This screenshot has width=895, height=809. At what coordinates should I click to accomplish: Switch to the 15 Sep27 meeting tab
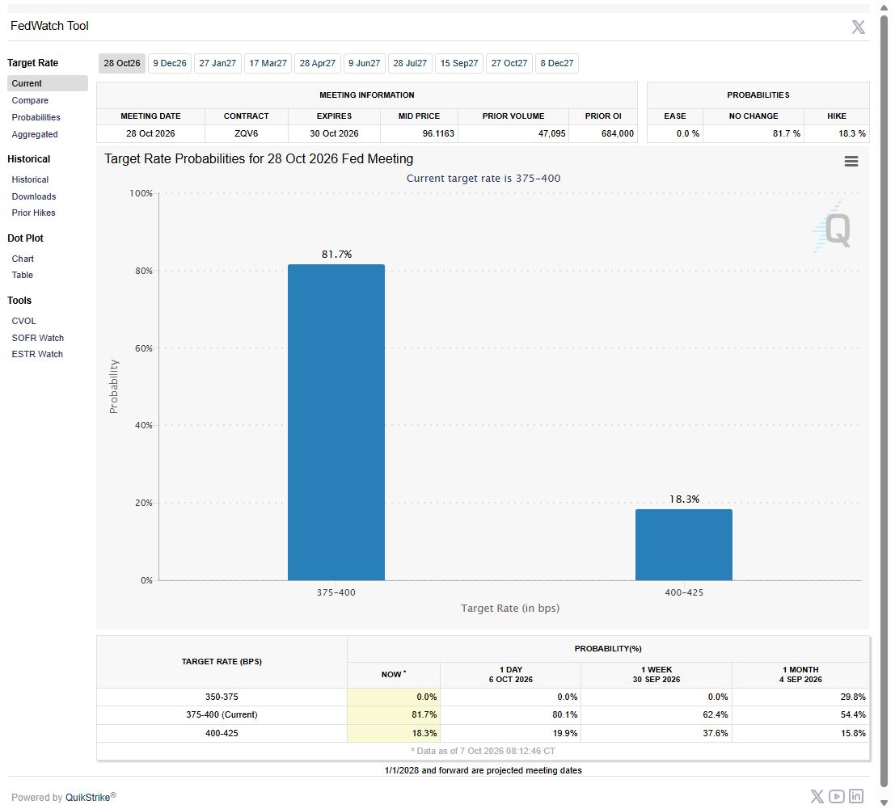click(459, 63)
